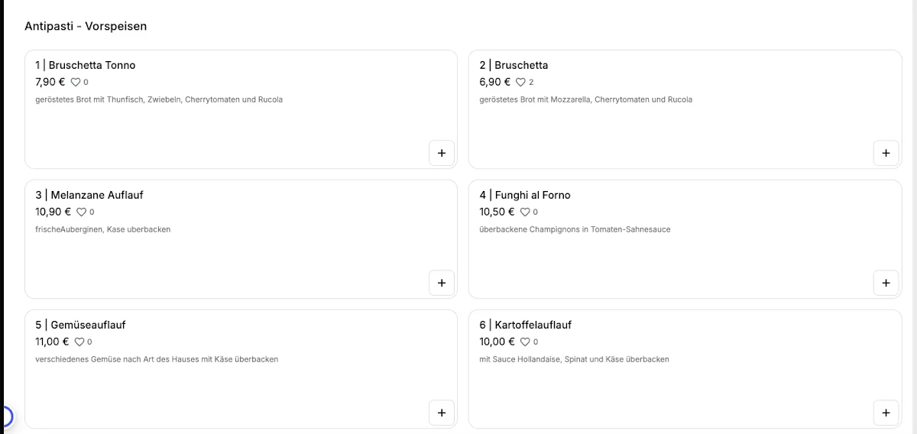Like Gemüseauflauf via its heart icon
This screenshot has height=434, width=917.
79,342
